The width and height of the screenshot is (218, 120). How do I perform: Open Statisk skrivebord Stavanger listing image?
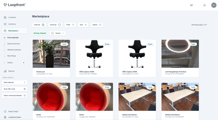[x=180, y=97]
